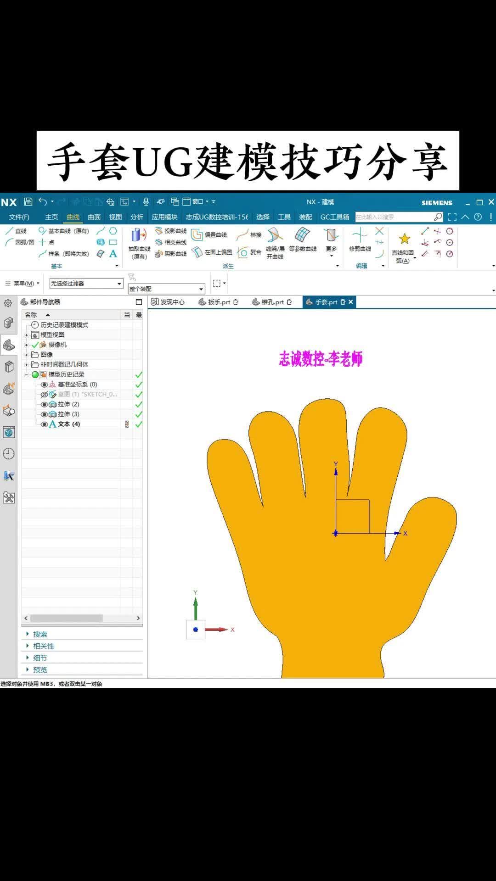
Task: Click the navigator horizontal scrollbar
Action: click(67, 618)
